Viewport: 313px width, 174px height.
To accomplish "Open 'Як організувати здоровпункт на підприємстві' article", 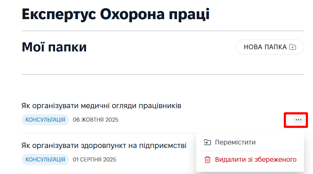I will (x=104, y=145).
